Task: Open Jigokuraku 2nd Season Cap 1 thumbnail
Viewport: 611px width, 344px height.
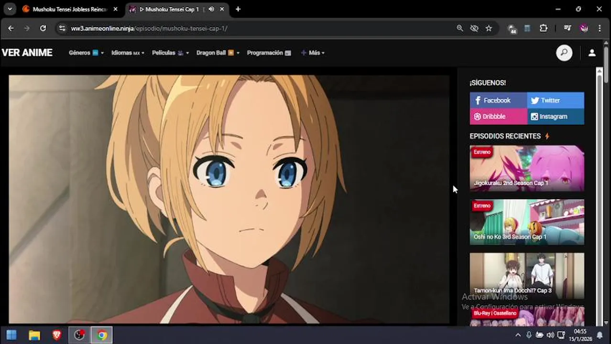Action: 527,168
